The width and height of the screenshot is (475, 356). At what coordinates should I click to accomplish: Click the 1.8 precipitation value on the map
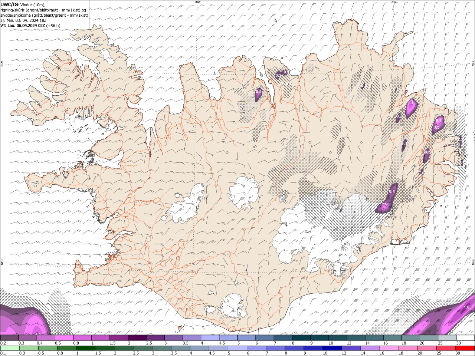click(x=467, y=307)
